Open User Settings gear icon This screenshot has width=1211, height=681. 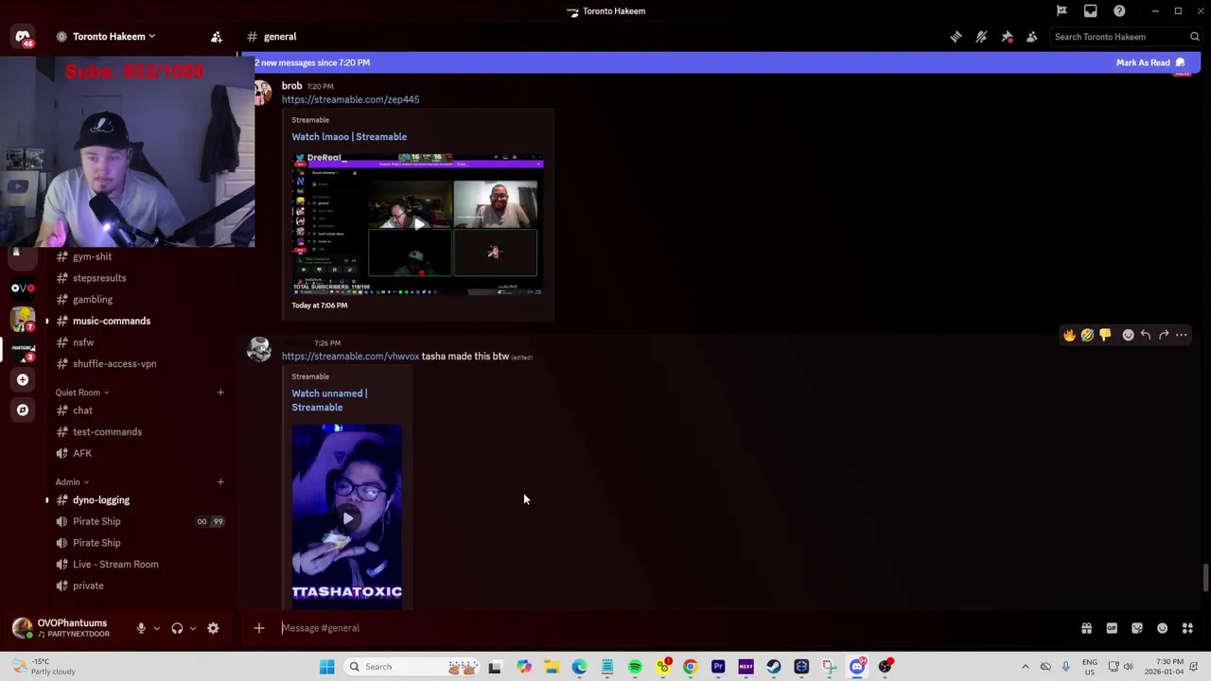tap(213, 628)
